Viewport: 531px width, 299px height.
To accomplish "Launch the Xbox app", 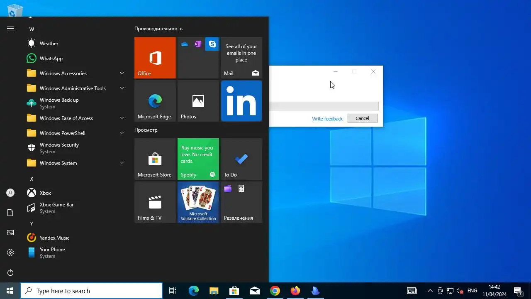I will tap(75, 193).
